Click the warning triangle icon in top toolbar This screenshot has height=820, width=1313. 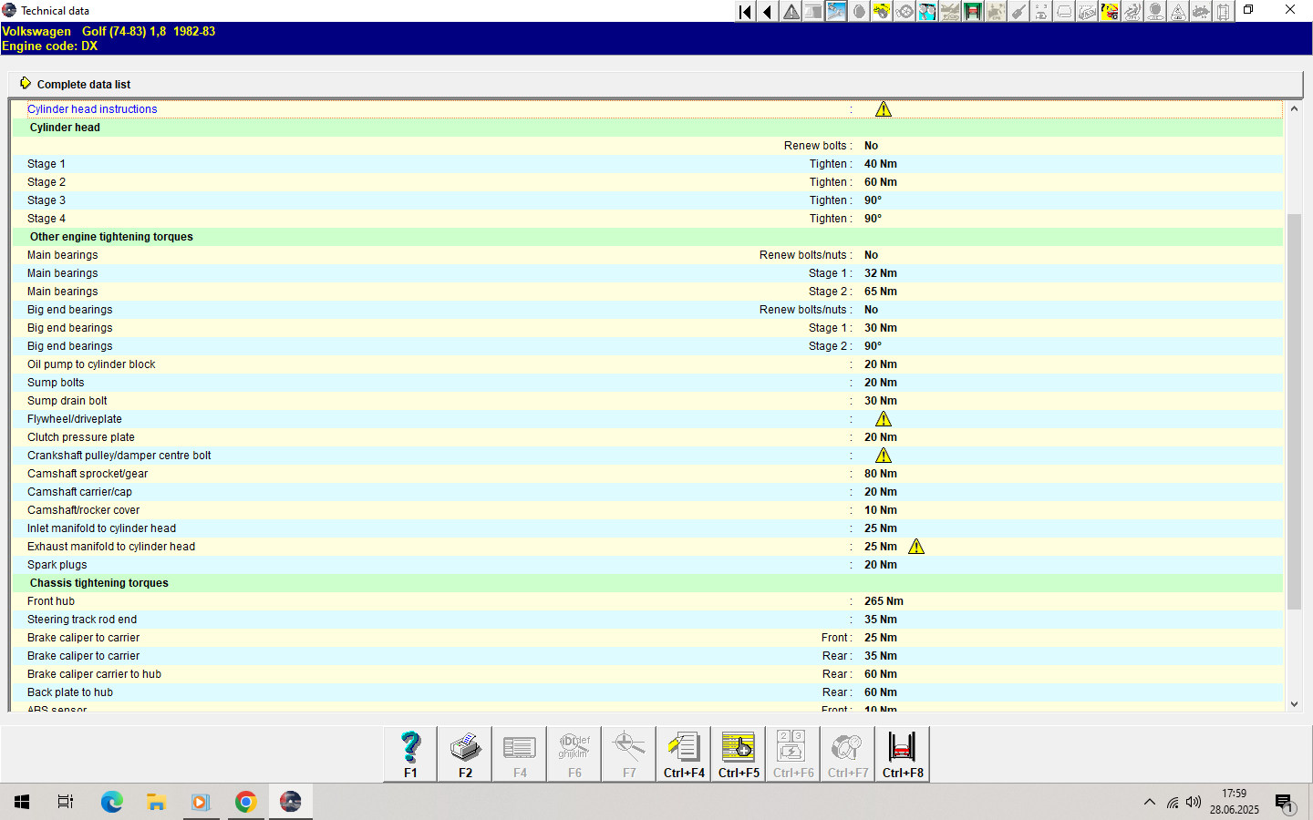(791, 11)
